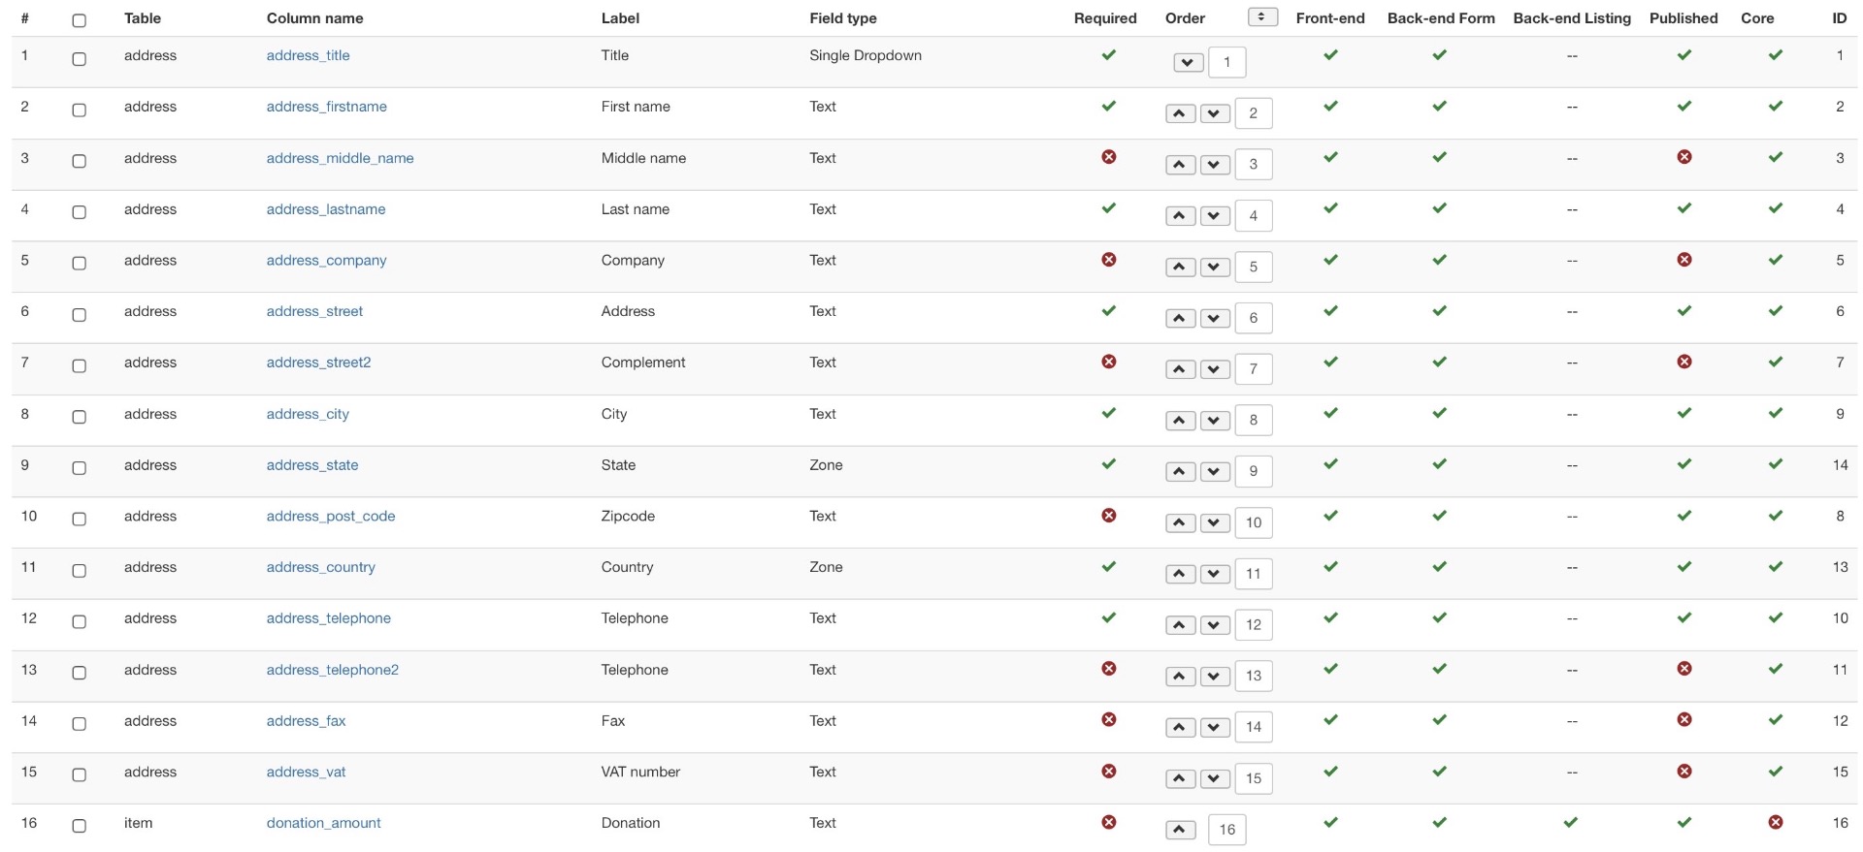Sort the list by Column name header
The height and width of the screenshot is (852, 1863).
click(314, 18)
